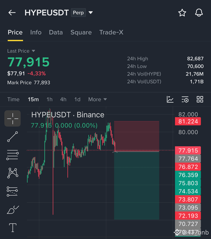Select the XABCD pattern drawing tool
Image resolution: width=211 pixels, height=239 pixels.
click(x=13, y=173)
